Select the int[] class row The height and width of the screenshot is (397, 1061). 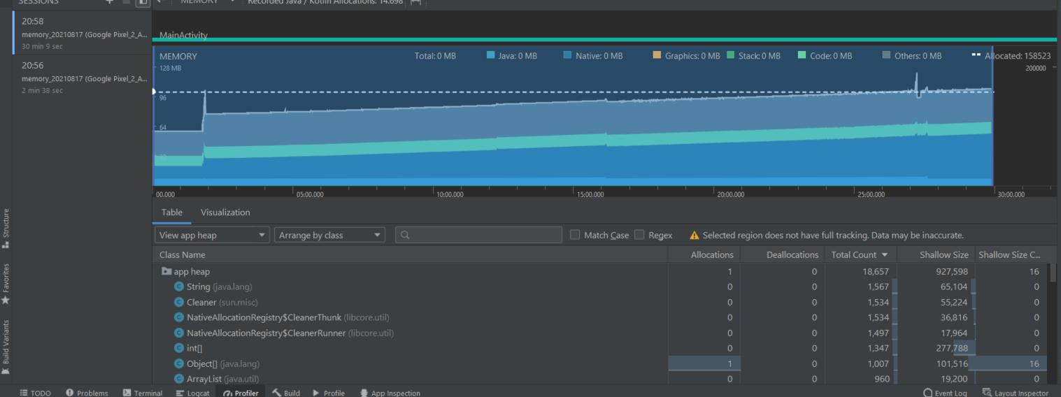[601, 348]
